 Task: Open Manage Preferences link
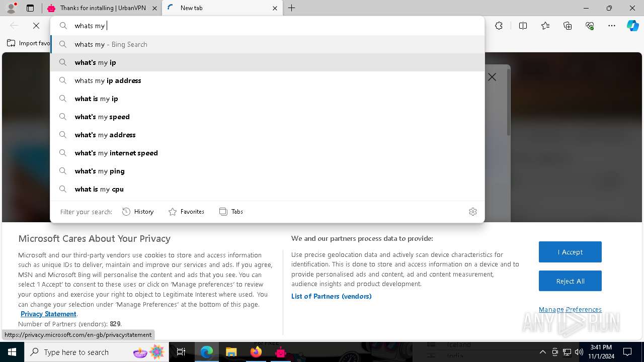click(570, 309)
